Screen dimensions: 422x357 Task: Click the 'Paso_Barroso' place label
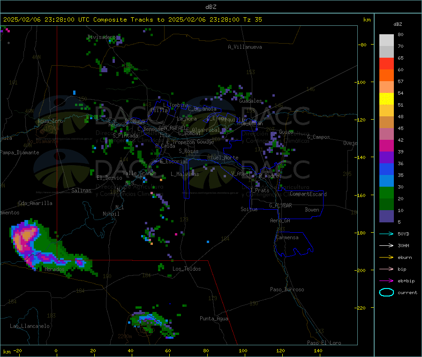[x=287, y=289]
